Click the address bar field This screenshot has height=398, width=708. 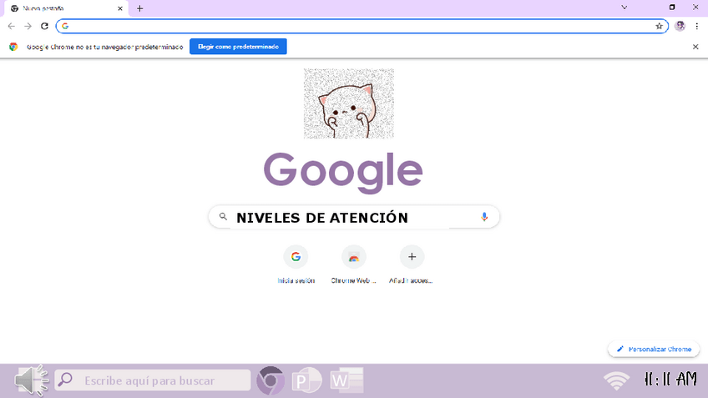tap(362, 26)
